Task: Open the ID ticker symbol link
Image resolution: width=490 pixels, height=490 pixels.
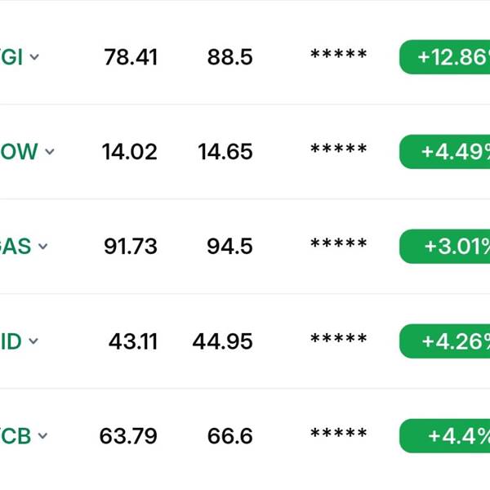Action: point(11,341)
